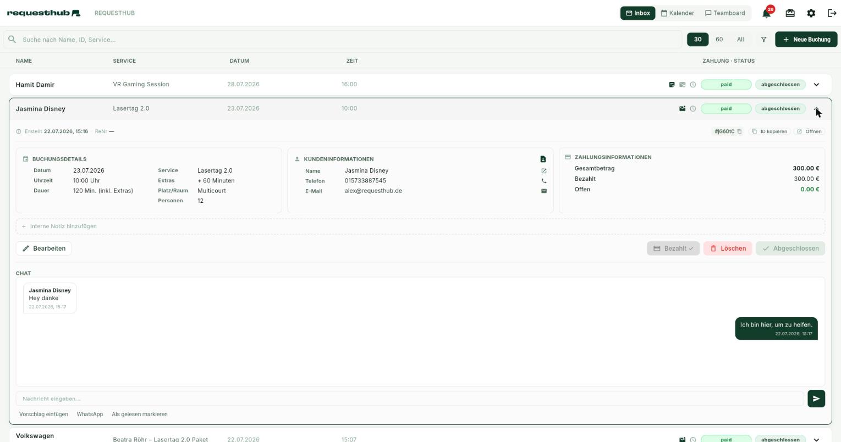Send the chat message with arrow button
The height and width of the screenshot is (442, 841).
(x=816, y=399)
